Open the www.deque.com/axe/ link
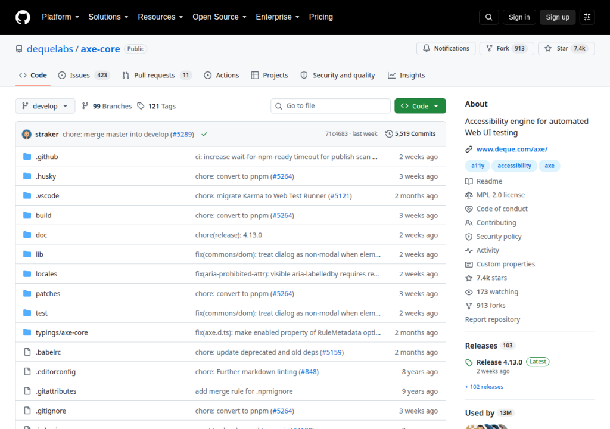The image size is (610, 429). coord(512,149)
